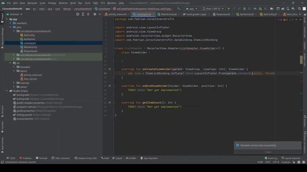Hide project panel with minus icon

pyautogui.click(x=100, y=14)
